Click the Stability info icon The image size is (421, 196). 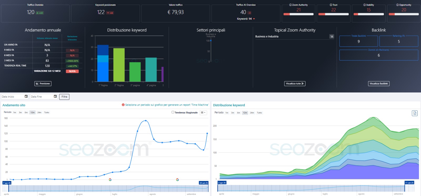[x=364, y=5]
